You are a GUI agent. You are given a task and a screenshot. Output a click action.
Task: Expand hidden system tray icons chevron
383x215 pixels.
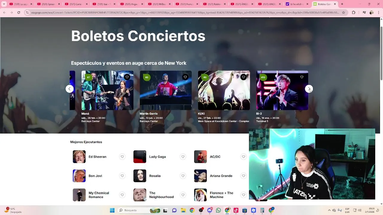click(329, 210)
